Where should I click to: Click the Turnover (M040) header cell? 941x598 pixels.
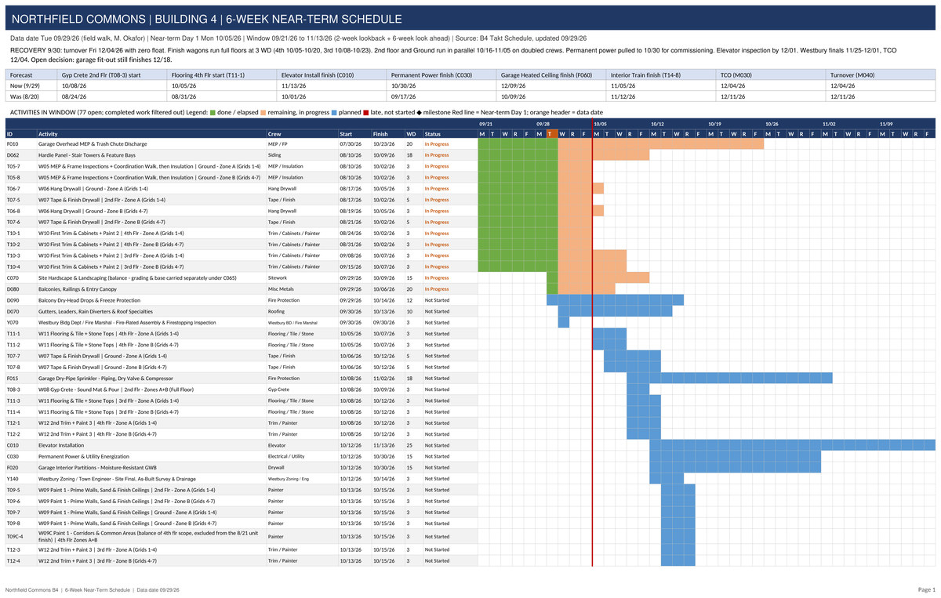pyautogui.click(x=881, y=74)
